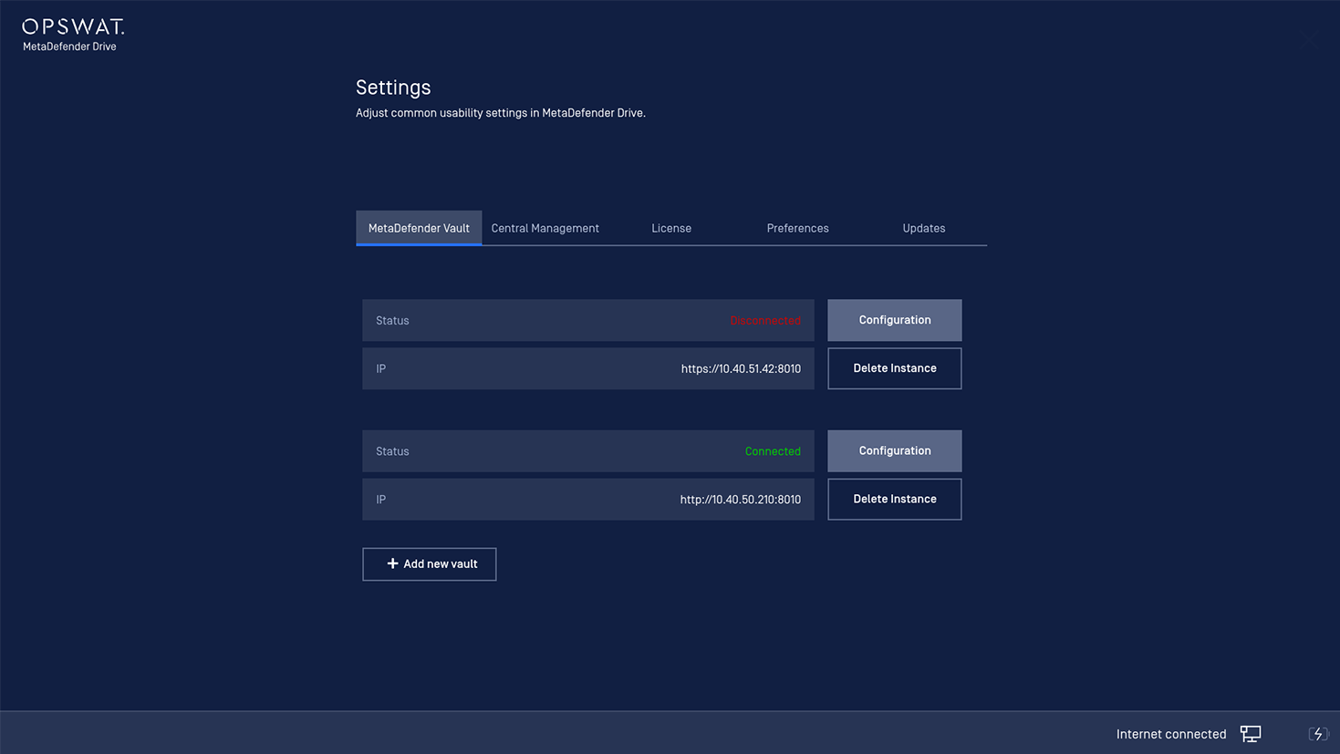Delete instance http://10.40.50.210:8010
Screen dimensions: 1340x754
coord(894,499)
